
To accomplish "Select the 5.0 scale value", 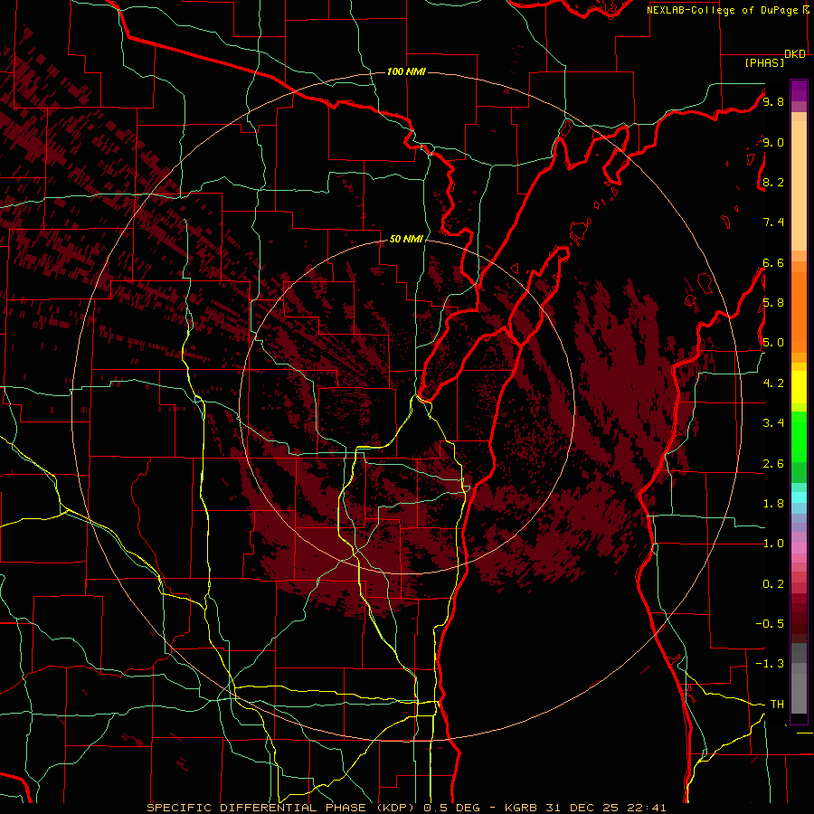I will click(773, 343).
